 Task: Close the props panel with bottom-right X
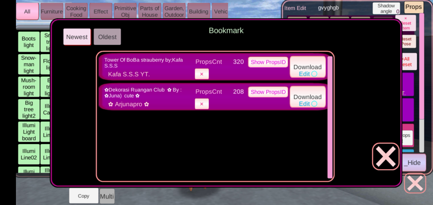415,183
